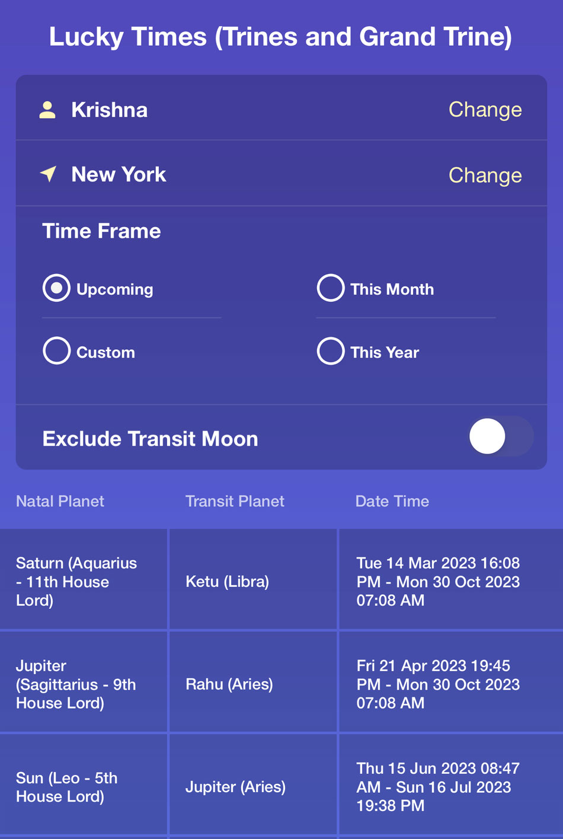
Task: Change the New York location
Action: click(x=485, y=175)
